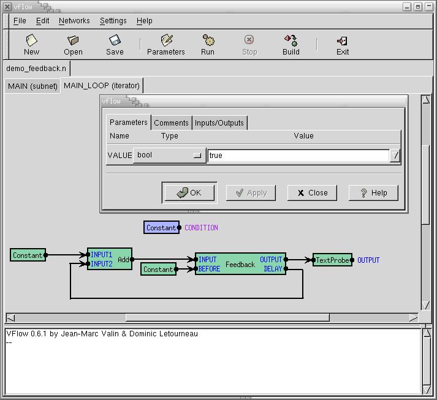Click the Open folder toolbar icon
Viewport: 437px width, 400px height.
coord(73,40)
